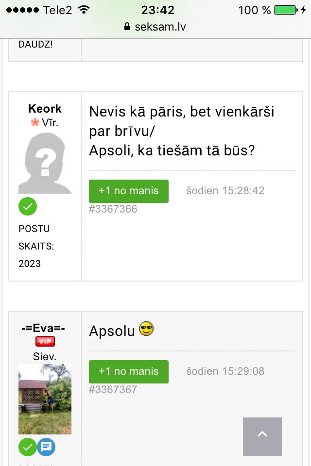Open post link #3367367

coord(113,390)
